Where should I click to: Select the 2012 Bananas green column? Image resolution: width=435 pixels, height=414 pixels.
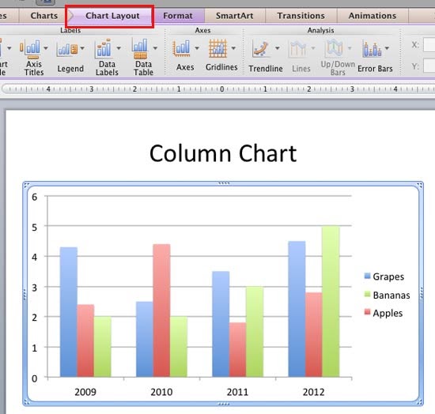click(331, 302)
